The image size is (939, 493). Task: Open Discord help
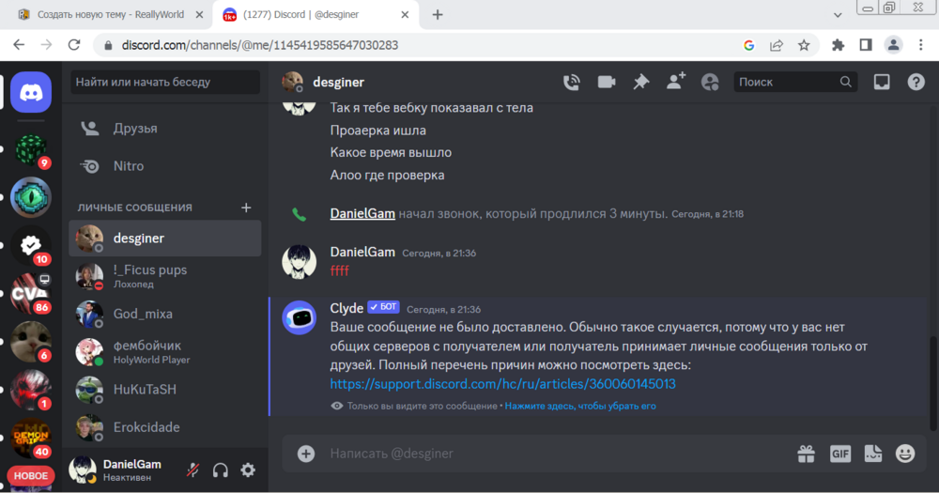click(916, 82)
